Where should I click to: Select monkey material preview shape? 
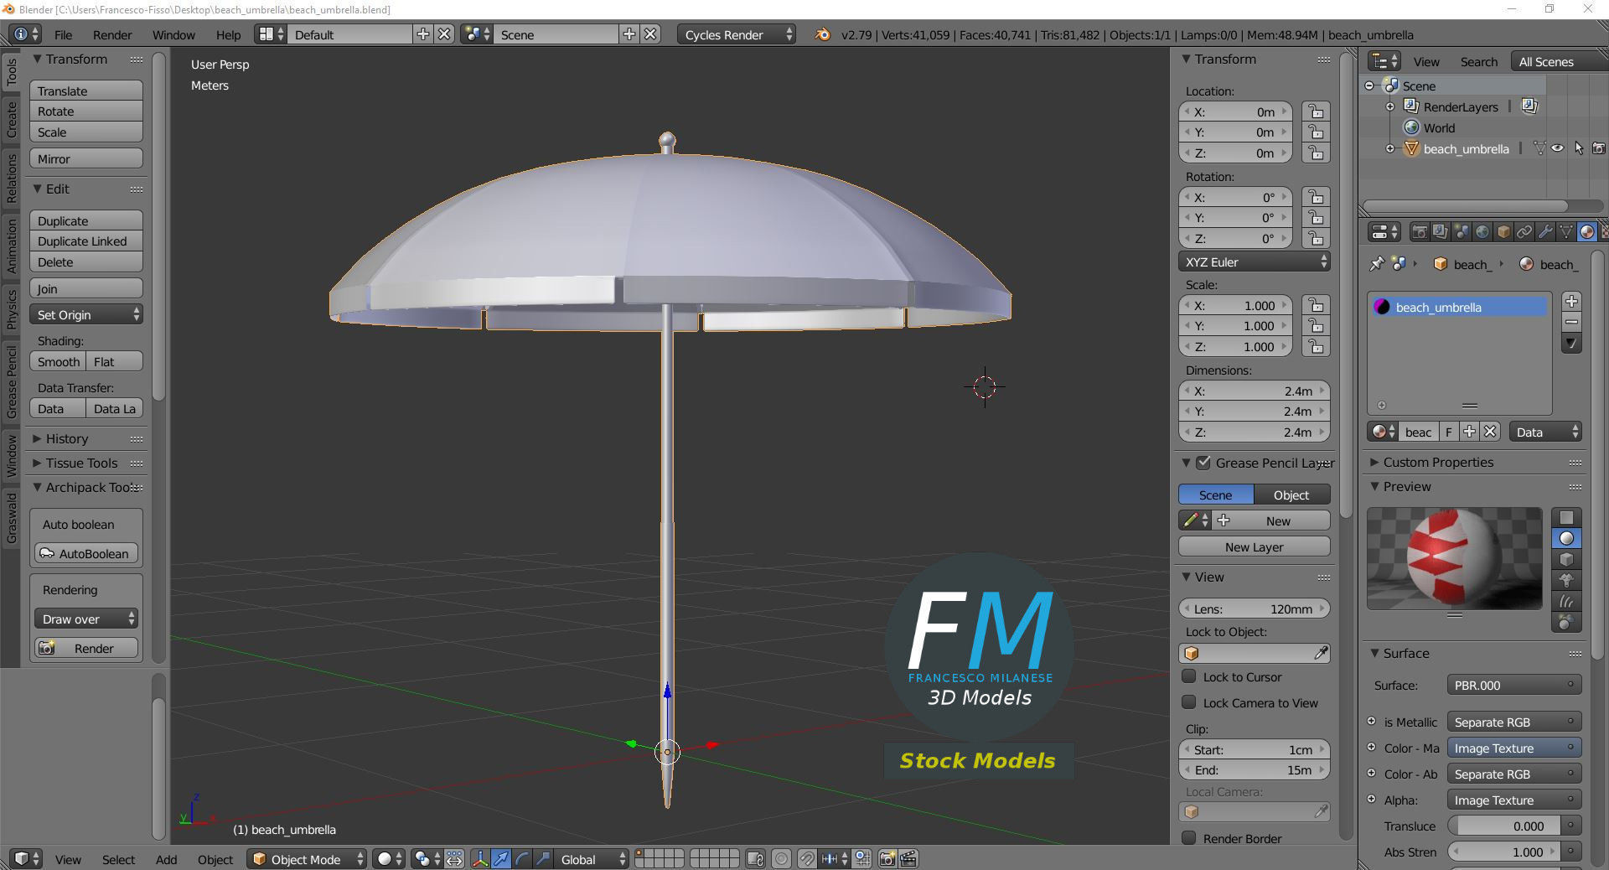(1566, 580)
